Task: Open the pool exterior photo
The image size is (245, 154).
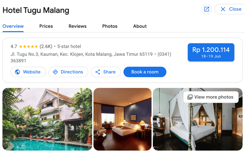Action: point(47,119)
